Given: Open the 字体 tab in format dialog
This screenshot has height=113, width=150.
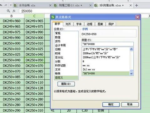Looking at the screenshot, I should [x=79, y=24].
